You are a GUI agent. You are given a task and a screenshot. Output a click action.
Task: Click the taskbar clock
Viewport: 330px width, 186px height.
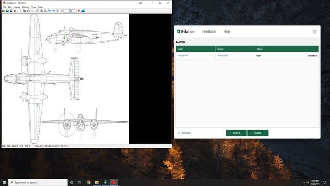[x=315, y=182]
